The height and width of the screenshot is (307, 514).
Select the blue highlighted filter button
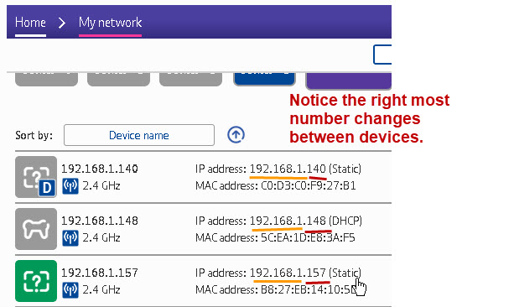click(264, 79)
